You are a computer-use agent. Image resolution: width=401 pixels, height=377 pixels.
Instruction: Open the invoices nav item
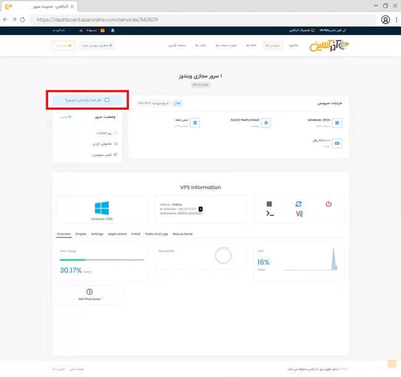pos(226,45)
